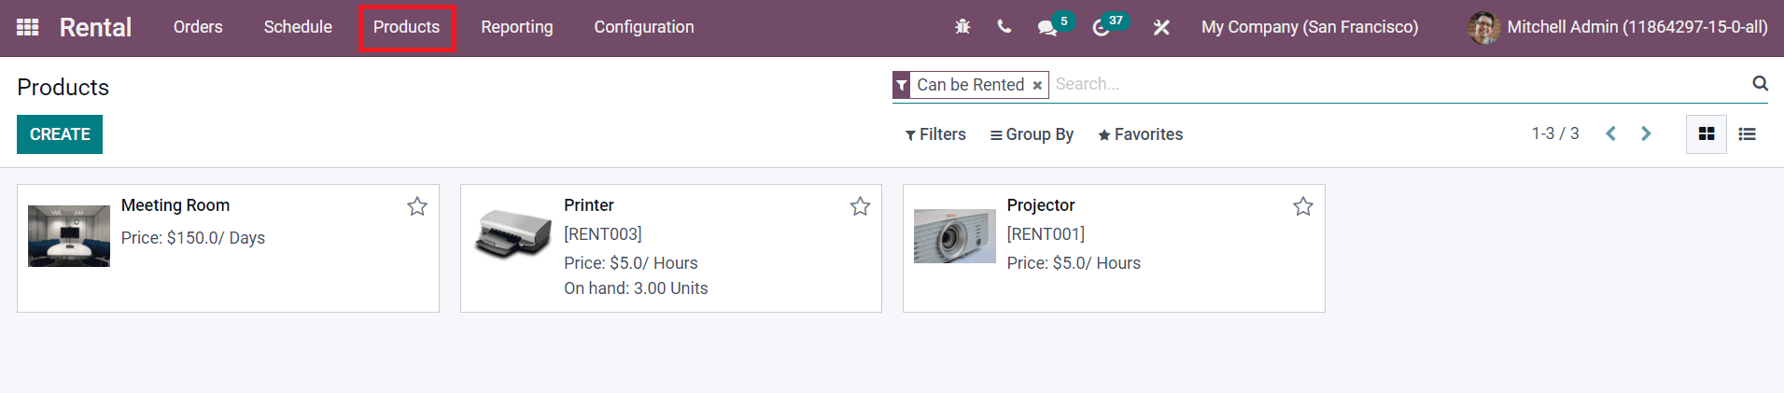The image size is (1784, 393).
Task: Open the Orders menu
Action: point(198,27)
